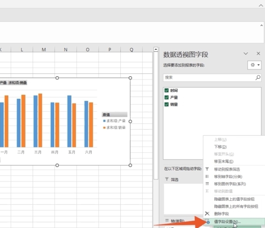The image size is (265, 228).
Task: Click the 移动到报表筛选 funnel icon
Action: pyautogui.click(x=207, y=169)
